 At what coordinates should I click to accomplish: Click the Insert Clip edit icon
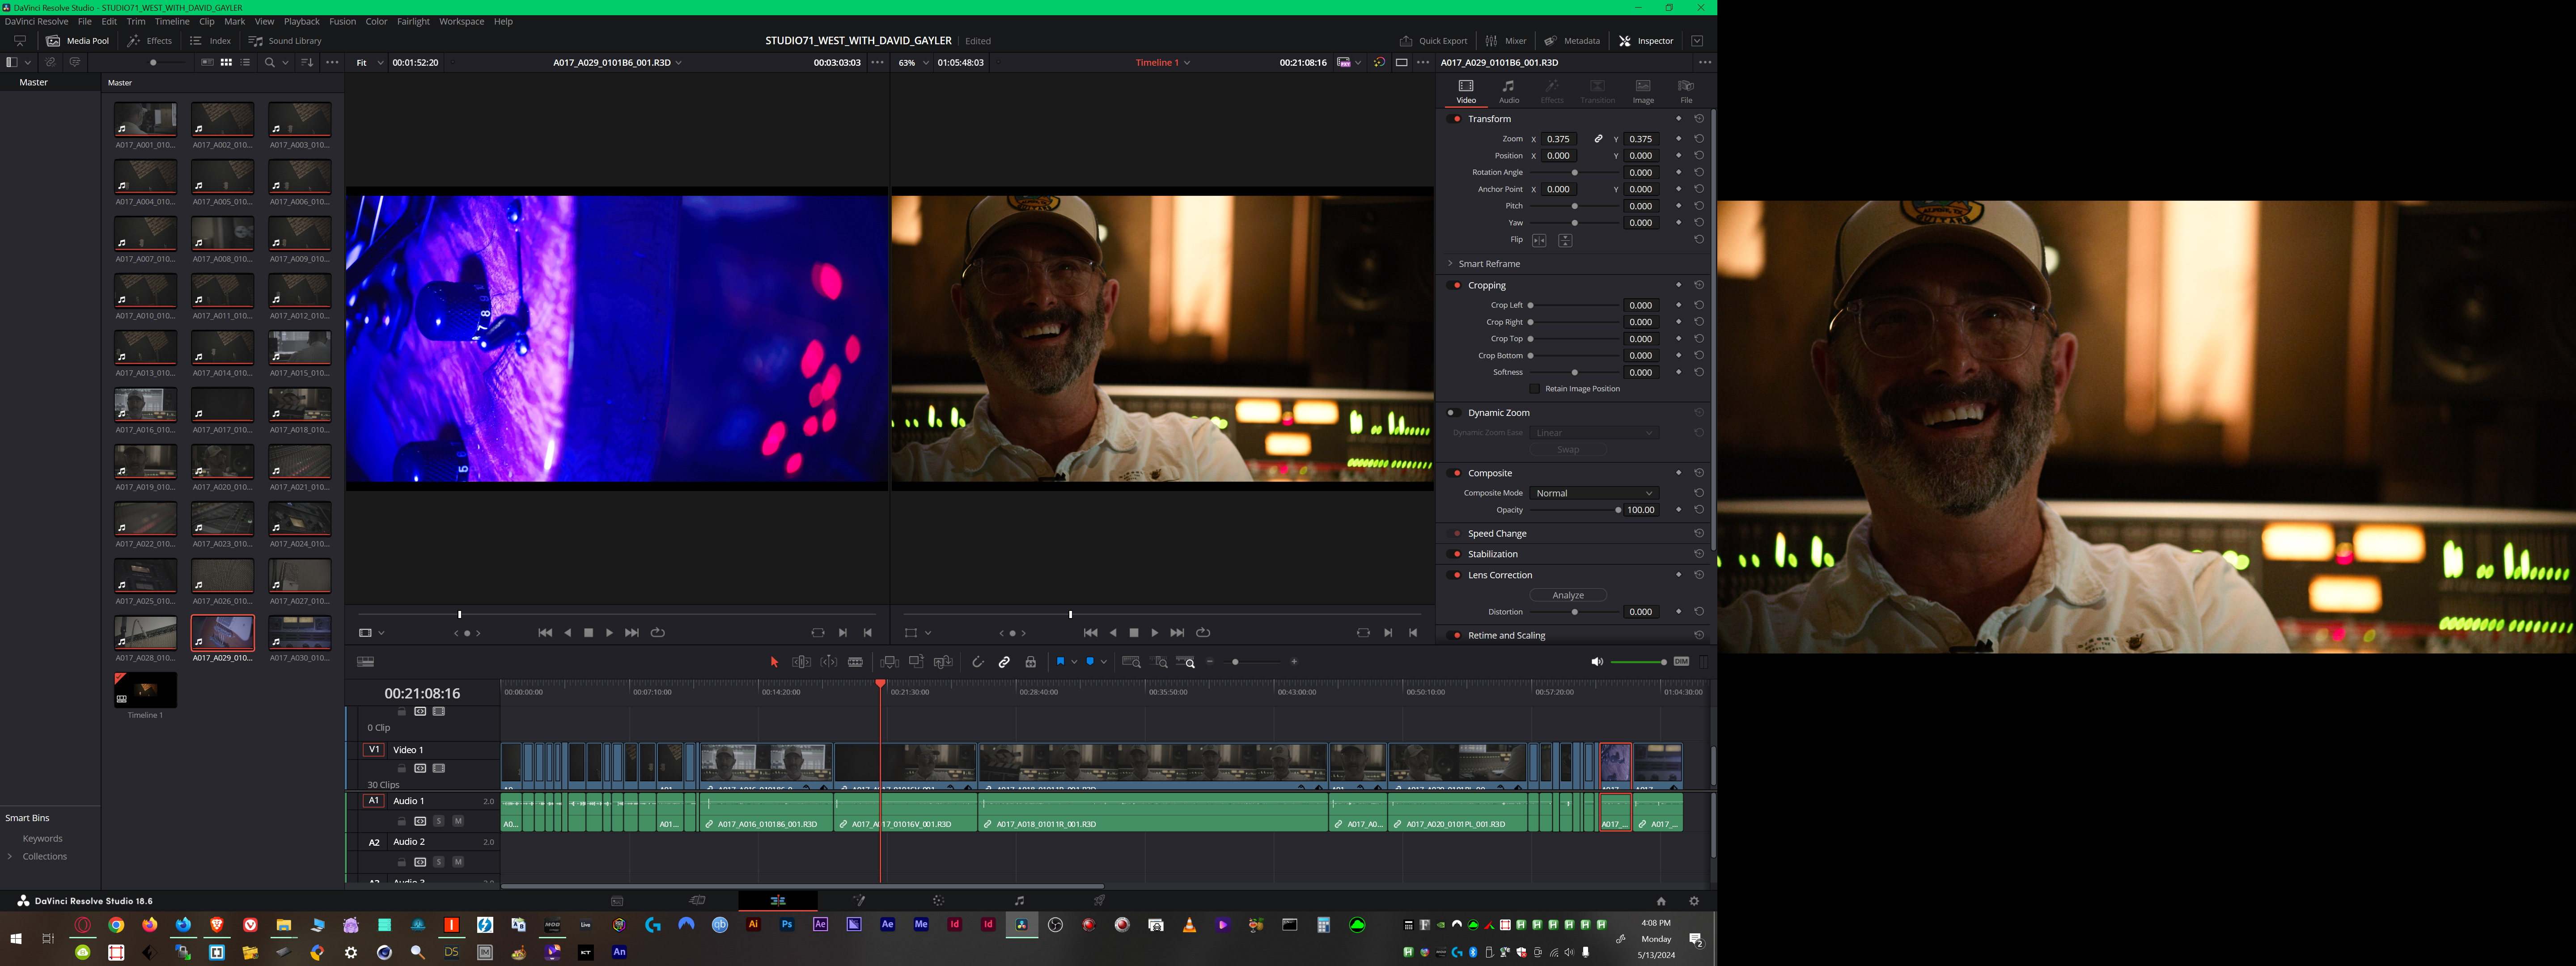tap(889, 662)
